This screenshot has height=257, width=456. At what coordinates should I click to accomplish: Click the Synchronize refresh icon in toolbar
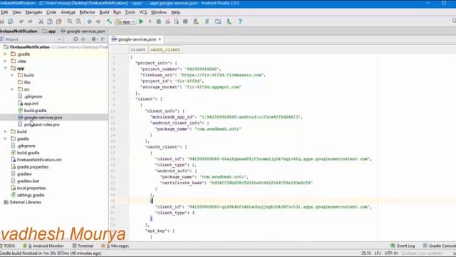pyautogui.click(x=11, y=21)
